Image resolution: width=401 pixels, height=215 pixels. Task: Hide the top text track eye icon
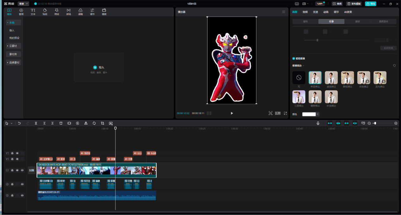click(x=17, y=153)
